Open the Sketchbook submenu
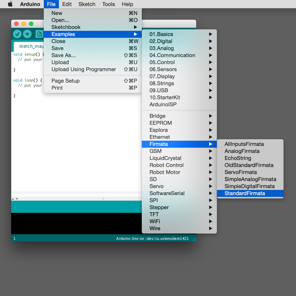The image size is (296, 296). click(67, 27)
